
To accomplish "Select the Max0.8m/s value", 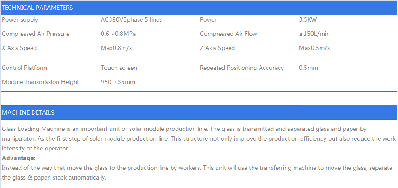I will point(116,48).
